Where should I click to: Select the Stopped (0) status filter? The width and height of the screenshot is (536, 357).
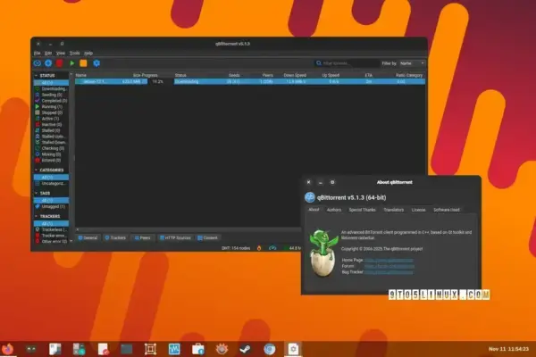(x=51, y=112)
